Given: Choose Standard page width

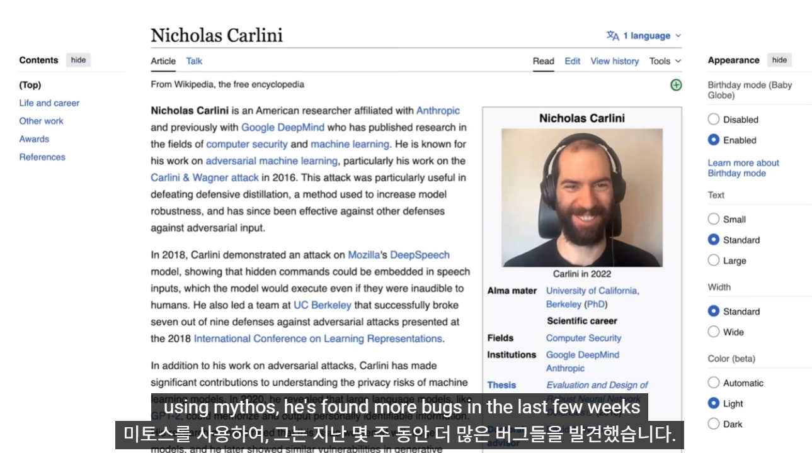Looking at the screenshot, I should (x=714, y=311).
